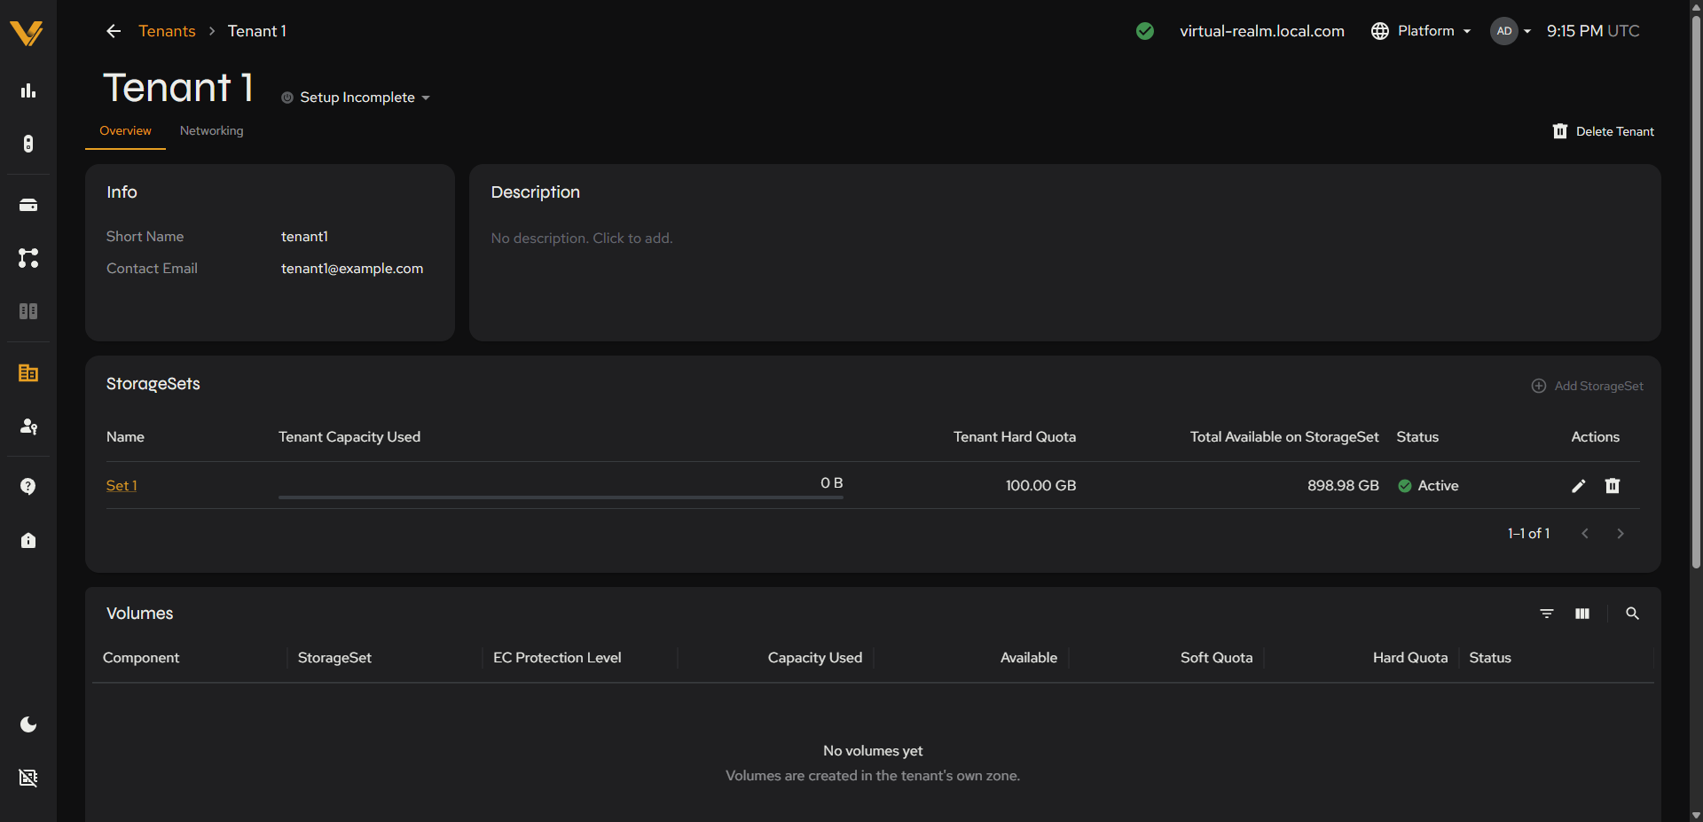Go back using the left arrow
This screenshot has height=822, width=1703.
point(114,31)
